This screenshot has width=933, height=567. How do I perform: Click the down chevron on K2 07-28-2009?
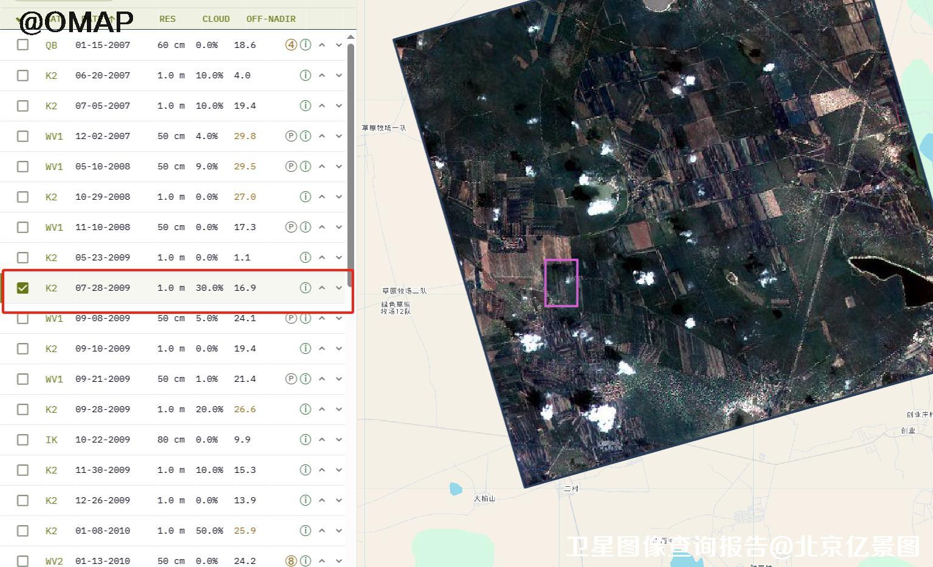click(x=339, y=288)
